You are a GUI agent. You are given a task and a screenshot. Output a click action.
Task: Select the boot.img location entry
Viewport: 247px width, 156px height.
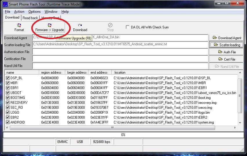(x=162, y=98)
